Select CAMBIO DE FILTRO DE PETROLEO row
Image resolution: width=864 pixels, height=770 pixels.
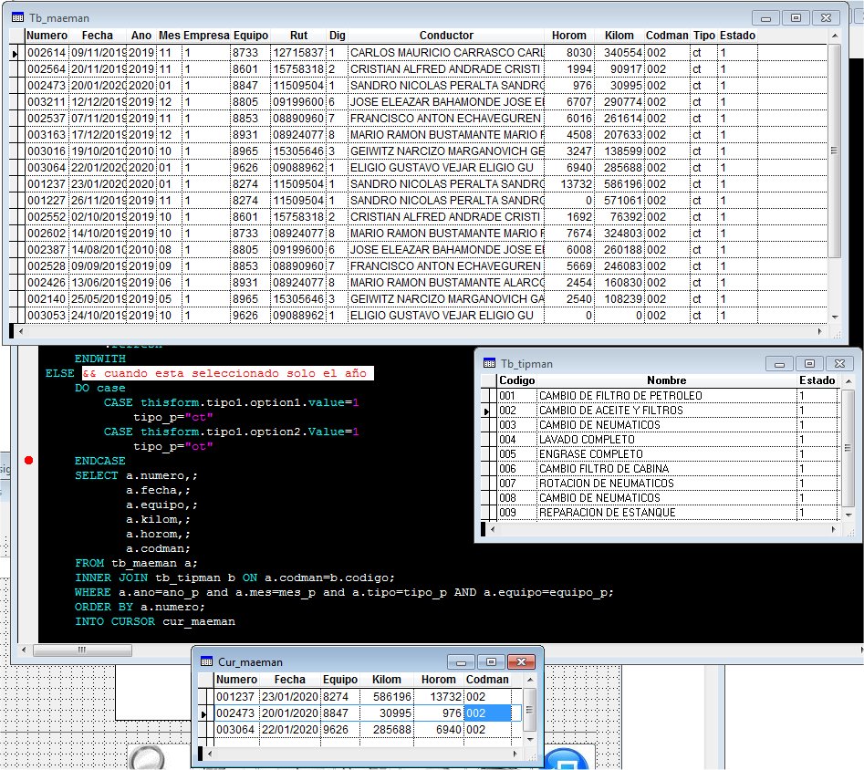tap(667, 396)
